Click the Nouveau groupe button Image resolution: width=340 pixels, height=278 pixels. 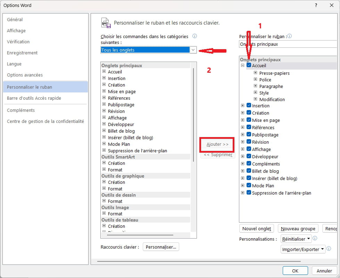[298, 228]
